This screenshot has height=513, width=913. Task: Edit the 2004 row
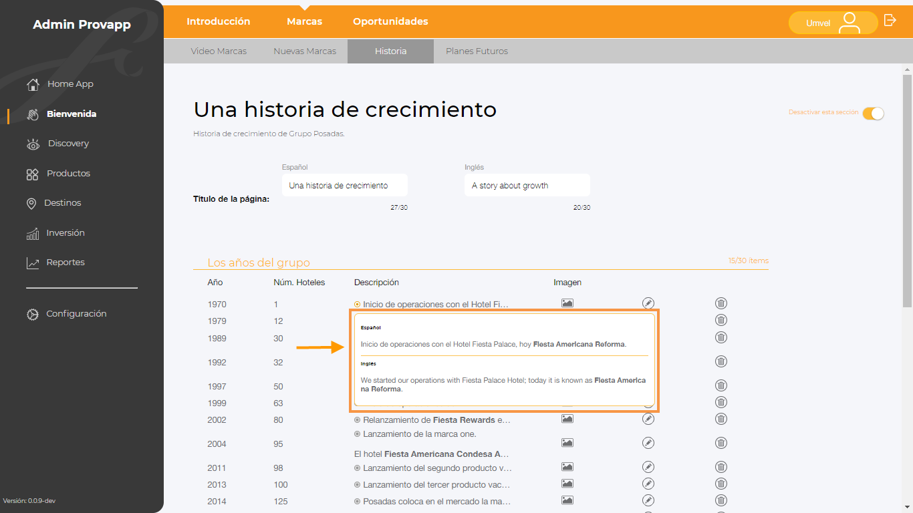coord(648,443)
